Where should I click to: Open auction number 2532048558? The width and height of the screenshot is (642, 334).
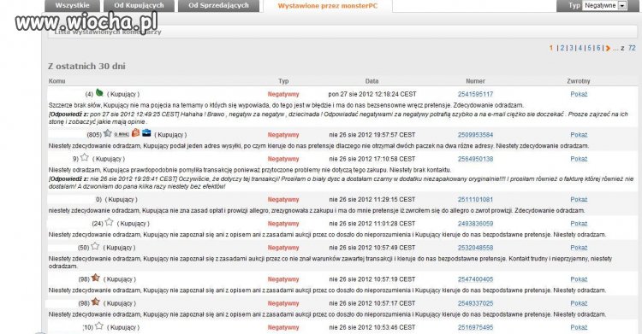(x=475, y=248)
